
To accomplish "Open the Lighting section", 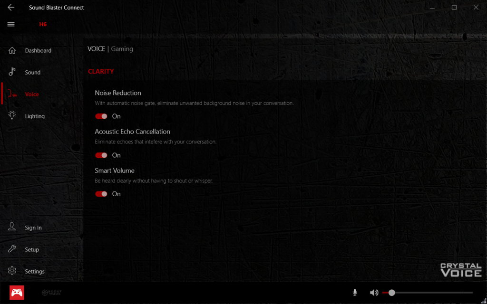I will click(35, 116).
